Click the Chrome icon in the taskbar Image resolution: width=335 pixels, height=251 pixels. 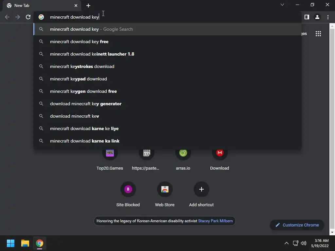tap(40, 243)
